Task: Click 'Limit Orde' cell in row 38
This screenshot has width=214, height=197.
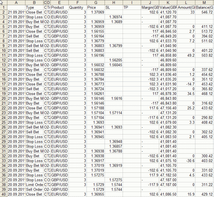Action: coord(34,185)
